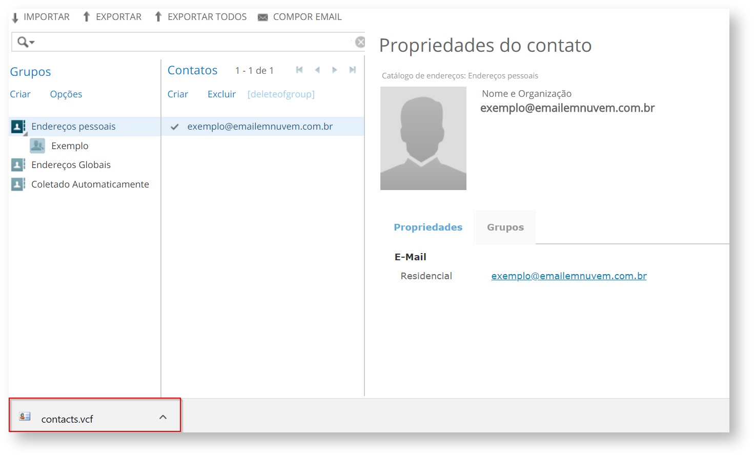Click the Exportar Todos toolbar button
The image size is (754, 457).
200,17
